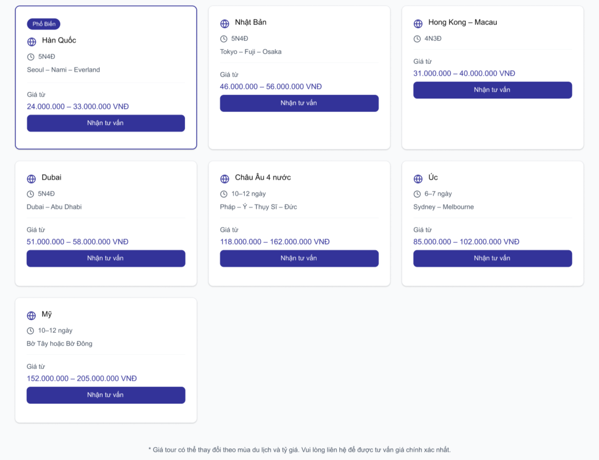
Task: Click Nhận tư vấn for Châu Âu 4 nước
Action: [299, 258]
